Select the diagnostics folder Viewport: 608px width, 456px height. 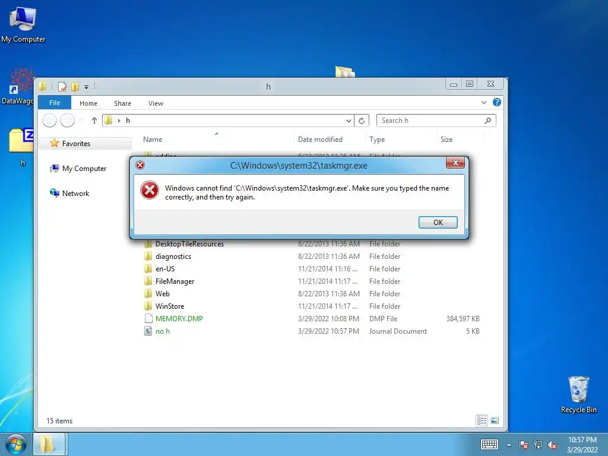point(173,256)
